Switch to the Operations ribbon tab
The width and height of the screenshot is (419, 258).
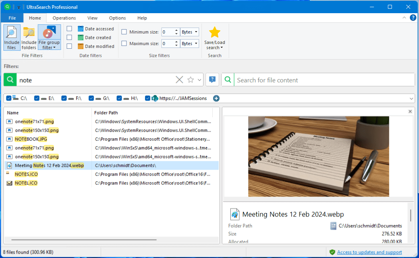[x=64, y=18]
